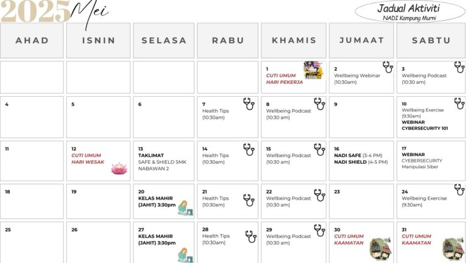Open the NADI SAFE (3-4 PM) event
The width and height of the screenshot is (468, 263).
point(361,155)
